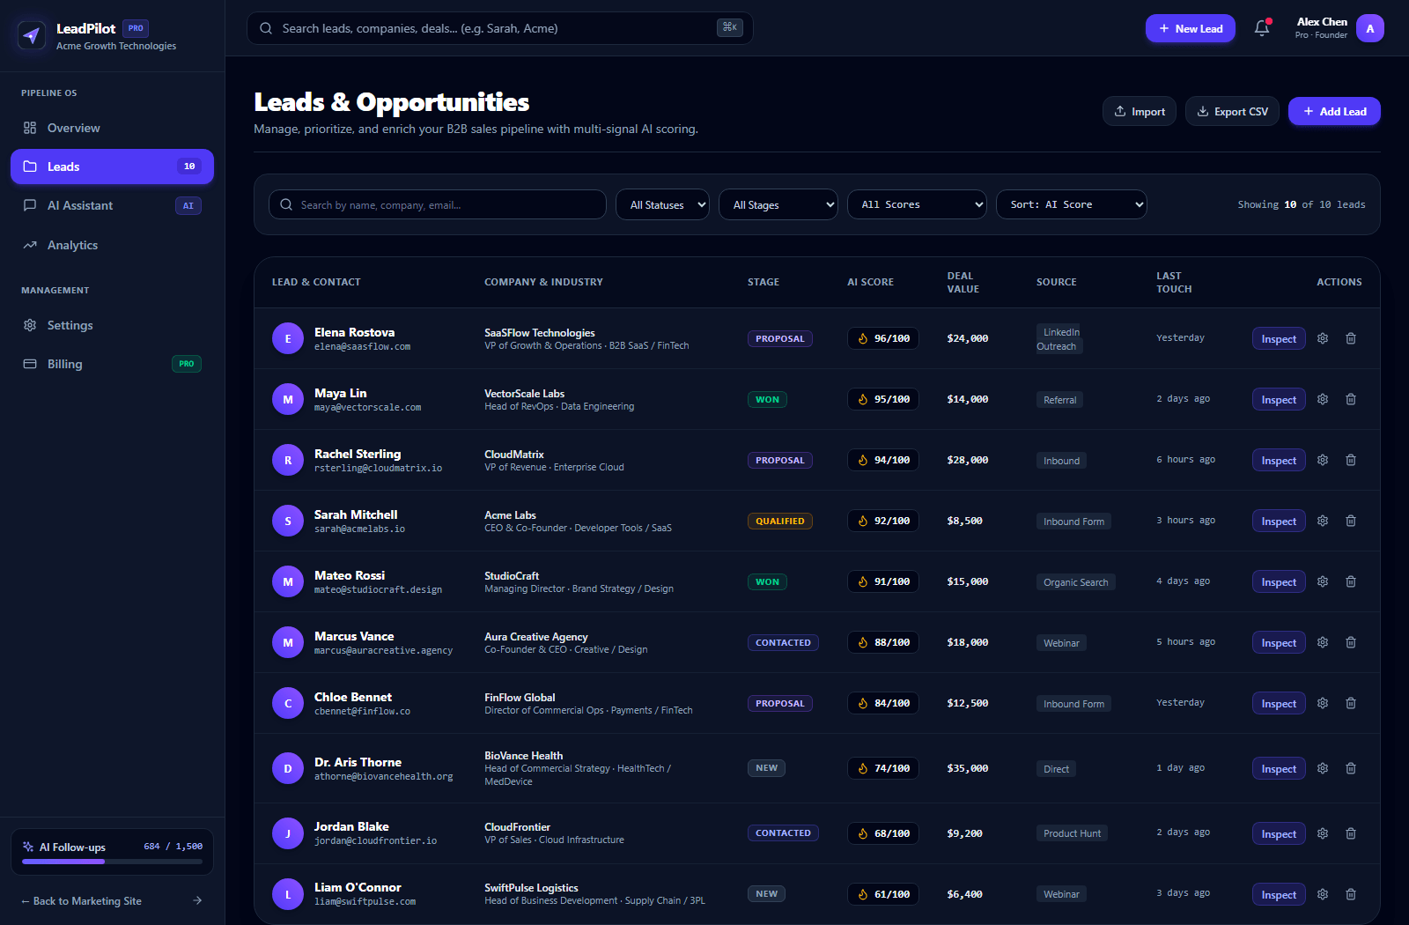This screenshot has height=925, width=1409.
Task: Click Back to Marketing Site link
Action: point(112,900)
